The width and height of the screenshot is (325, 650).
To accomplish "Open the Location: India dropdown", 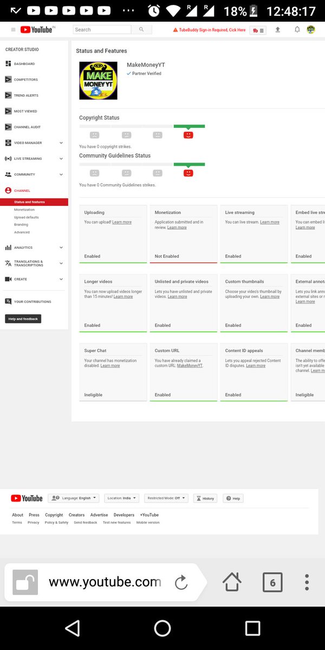I will point(122,498).
